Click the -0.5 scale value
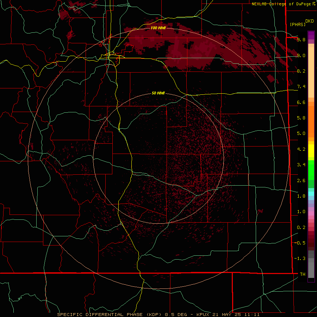 (x=300, y=243)
